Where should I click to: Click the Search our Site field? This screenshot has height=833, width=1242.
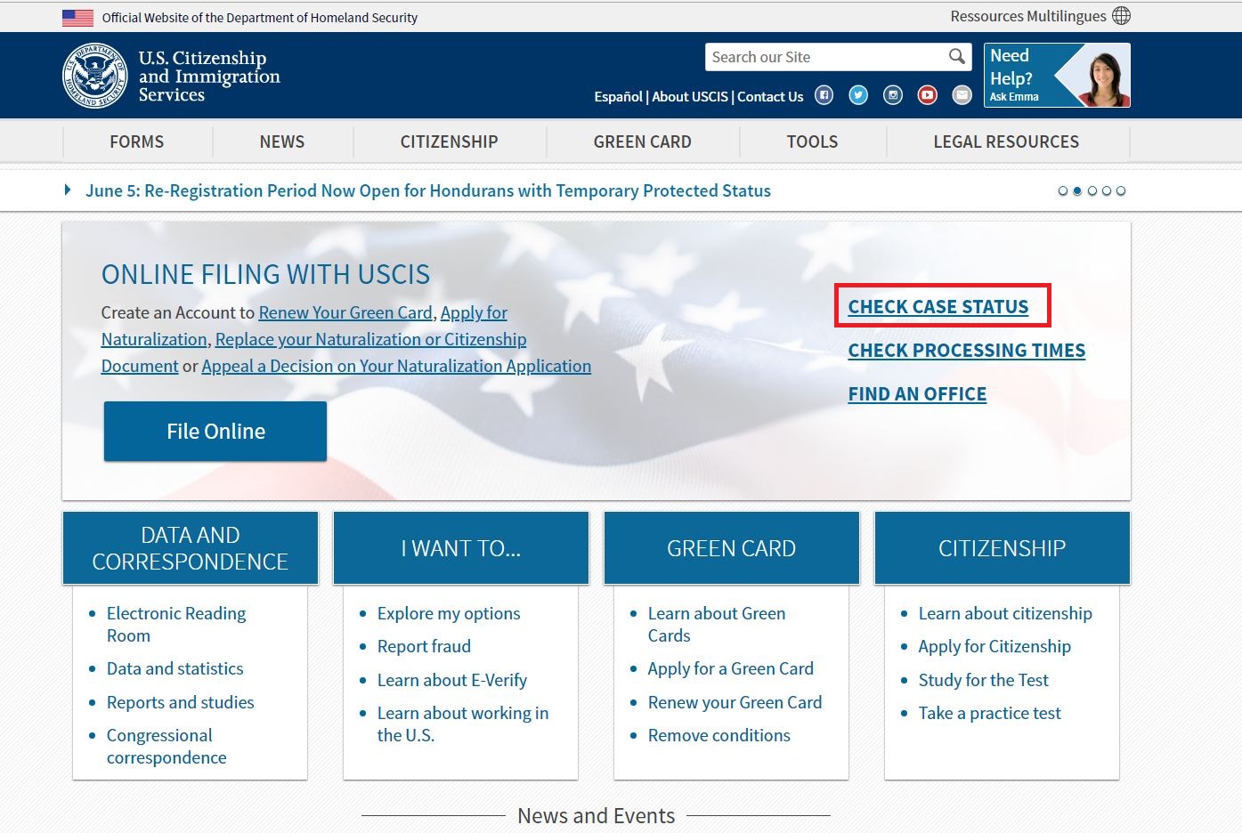click(x=826, y=57)
